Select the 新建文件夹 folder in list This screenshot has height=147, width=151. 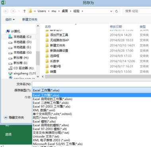58,45
